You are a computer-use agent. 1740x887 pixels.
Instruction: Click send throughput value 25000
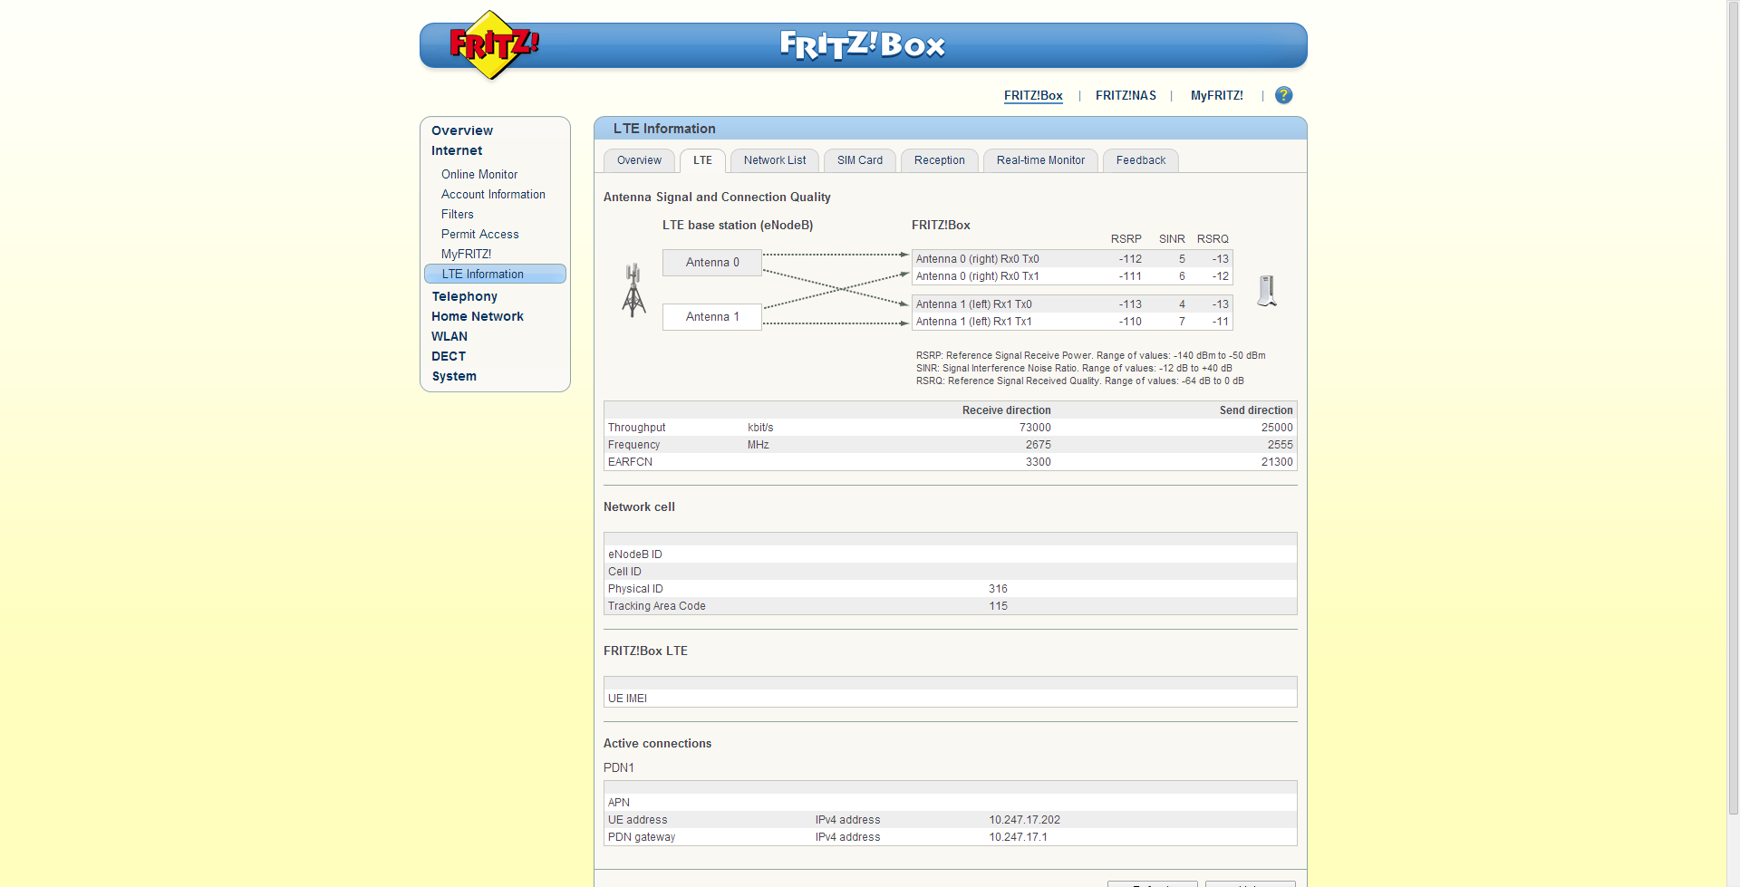pyautogui.click(x=1277, y=428)
